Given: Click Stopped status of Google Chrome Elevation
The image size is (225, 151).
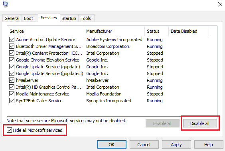Looking at the screenshot, I should [x=155, y=60].
